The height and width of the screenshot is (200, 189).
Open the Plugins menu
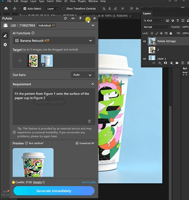click(x=82, y=1)
